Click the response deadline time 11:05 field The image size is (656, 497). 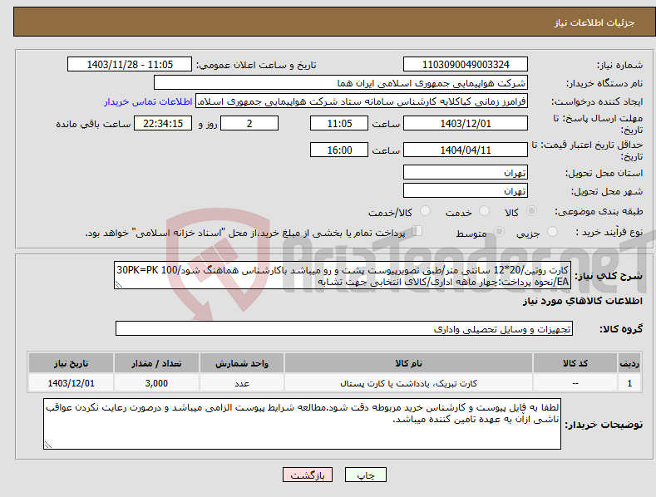[x=339, y=123]
